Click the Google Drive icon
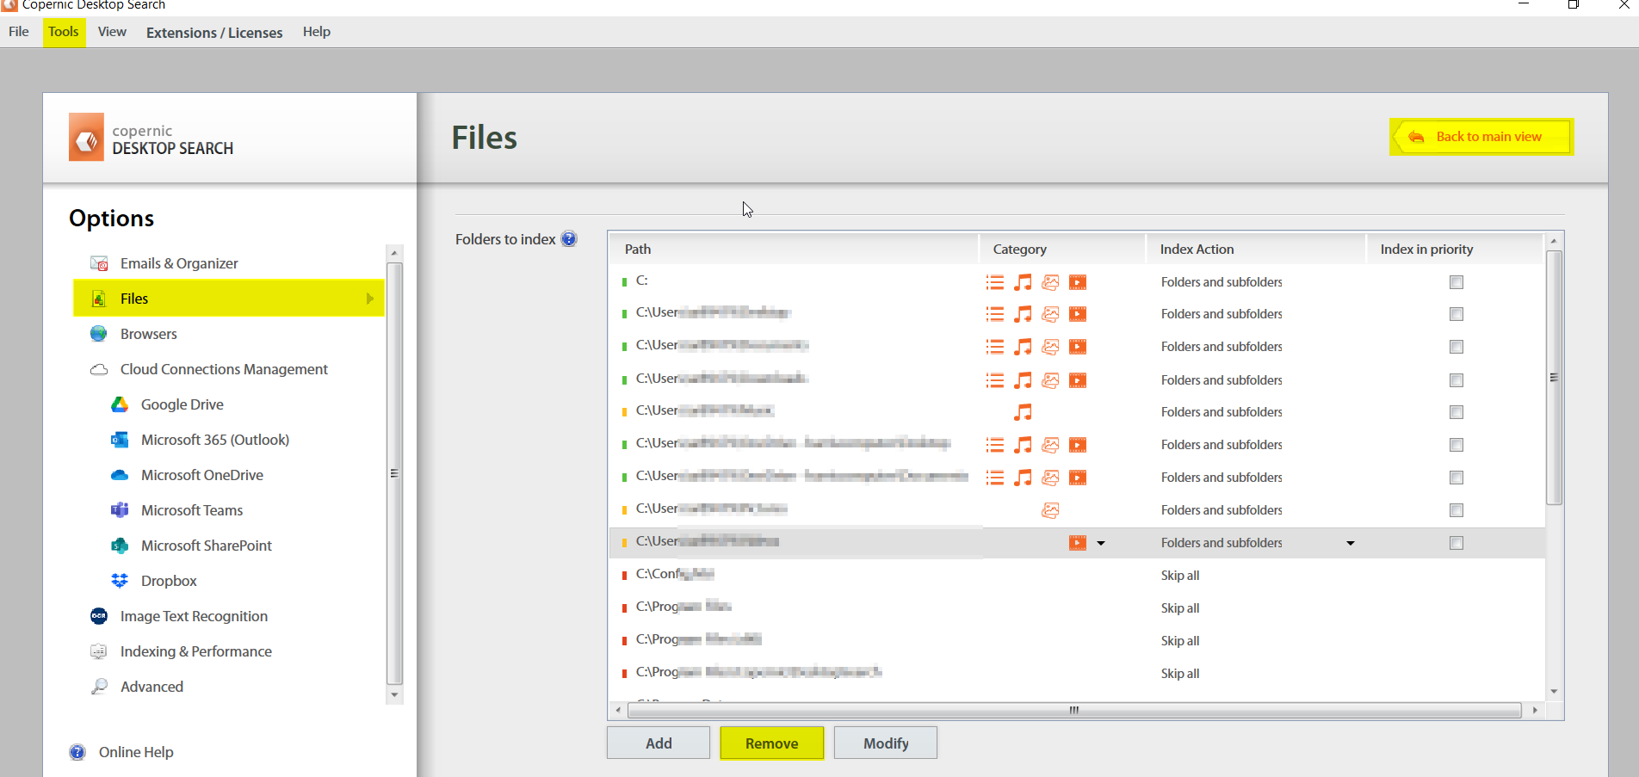This screenshot has height=777, width=1639. pyautogui.click(x=120, y=404)
